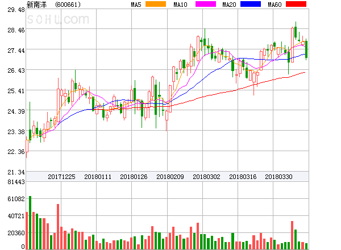Viewport: 341px width, 250px height.
Task: Click the 26.43 price axis label
Action: (x=16, y=70)
